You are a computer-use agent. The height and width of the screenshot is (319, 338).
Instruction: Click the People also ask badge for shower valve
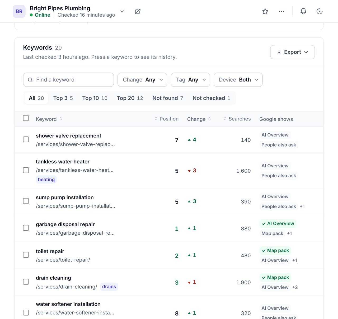click(279, 145)
